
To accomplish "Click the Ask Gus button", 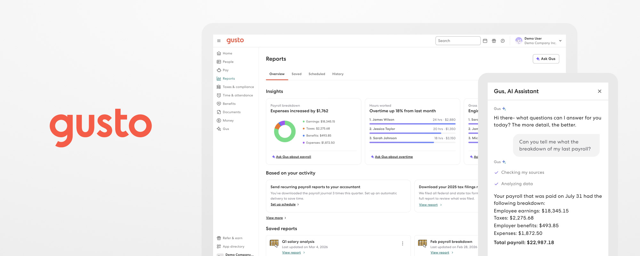I will tap(546, 59).
